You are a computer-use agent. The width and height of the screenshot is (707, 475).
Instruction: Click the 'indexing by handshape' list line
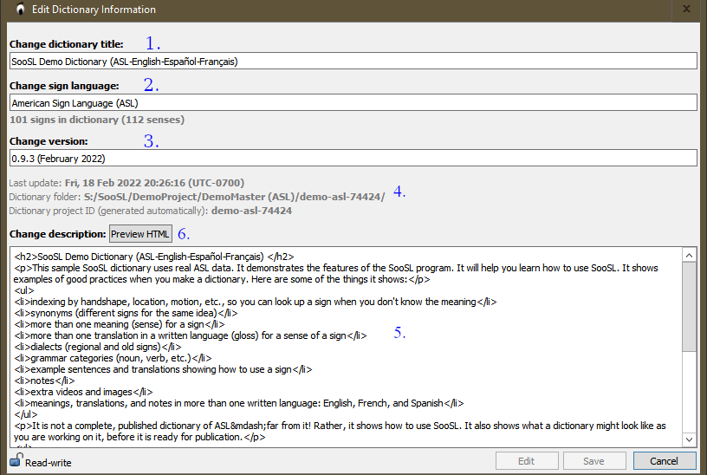click(256, 302)
